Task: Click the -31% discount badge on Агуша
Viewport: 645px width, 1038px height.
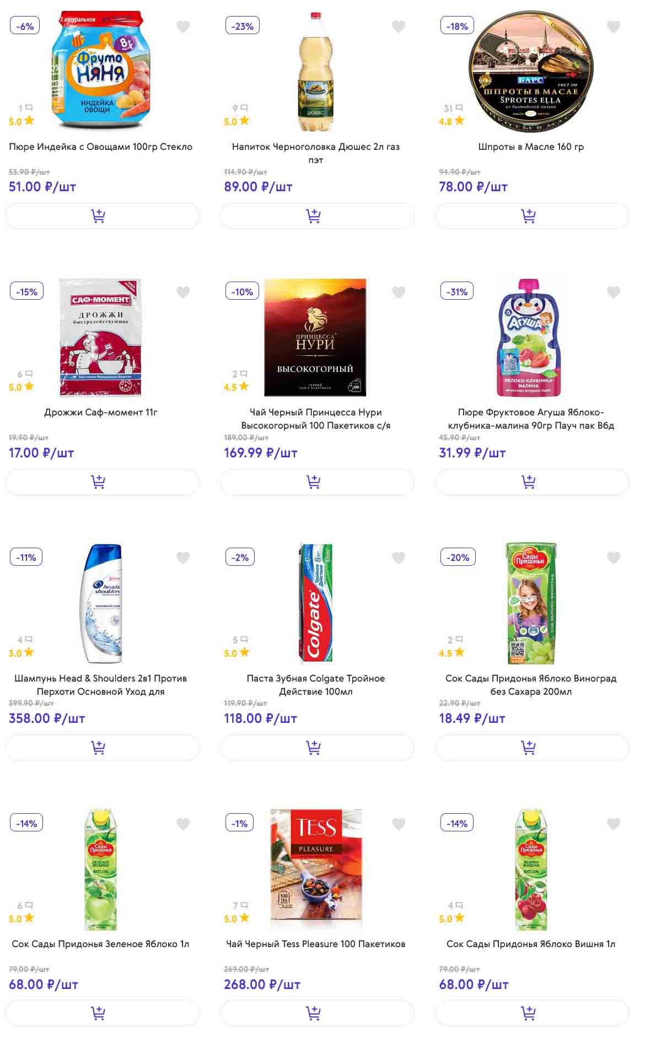Action: 457,291
